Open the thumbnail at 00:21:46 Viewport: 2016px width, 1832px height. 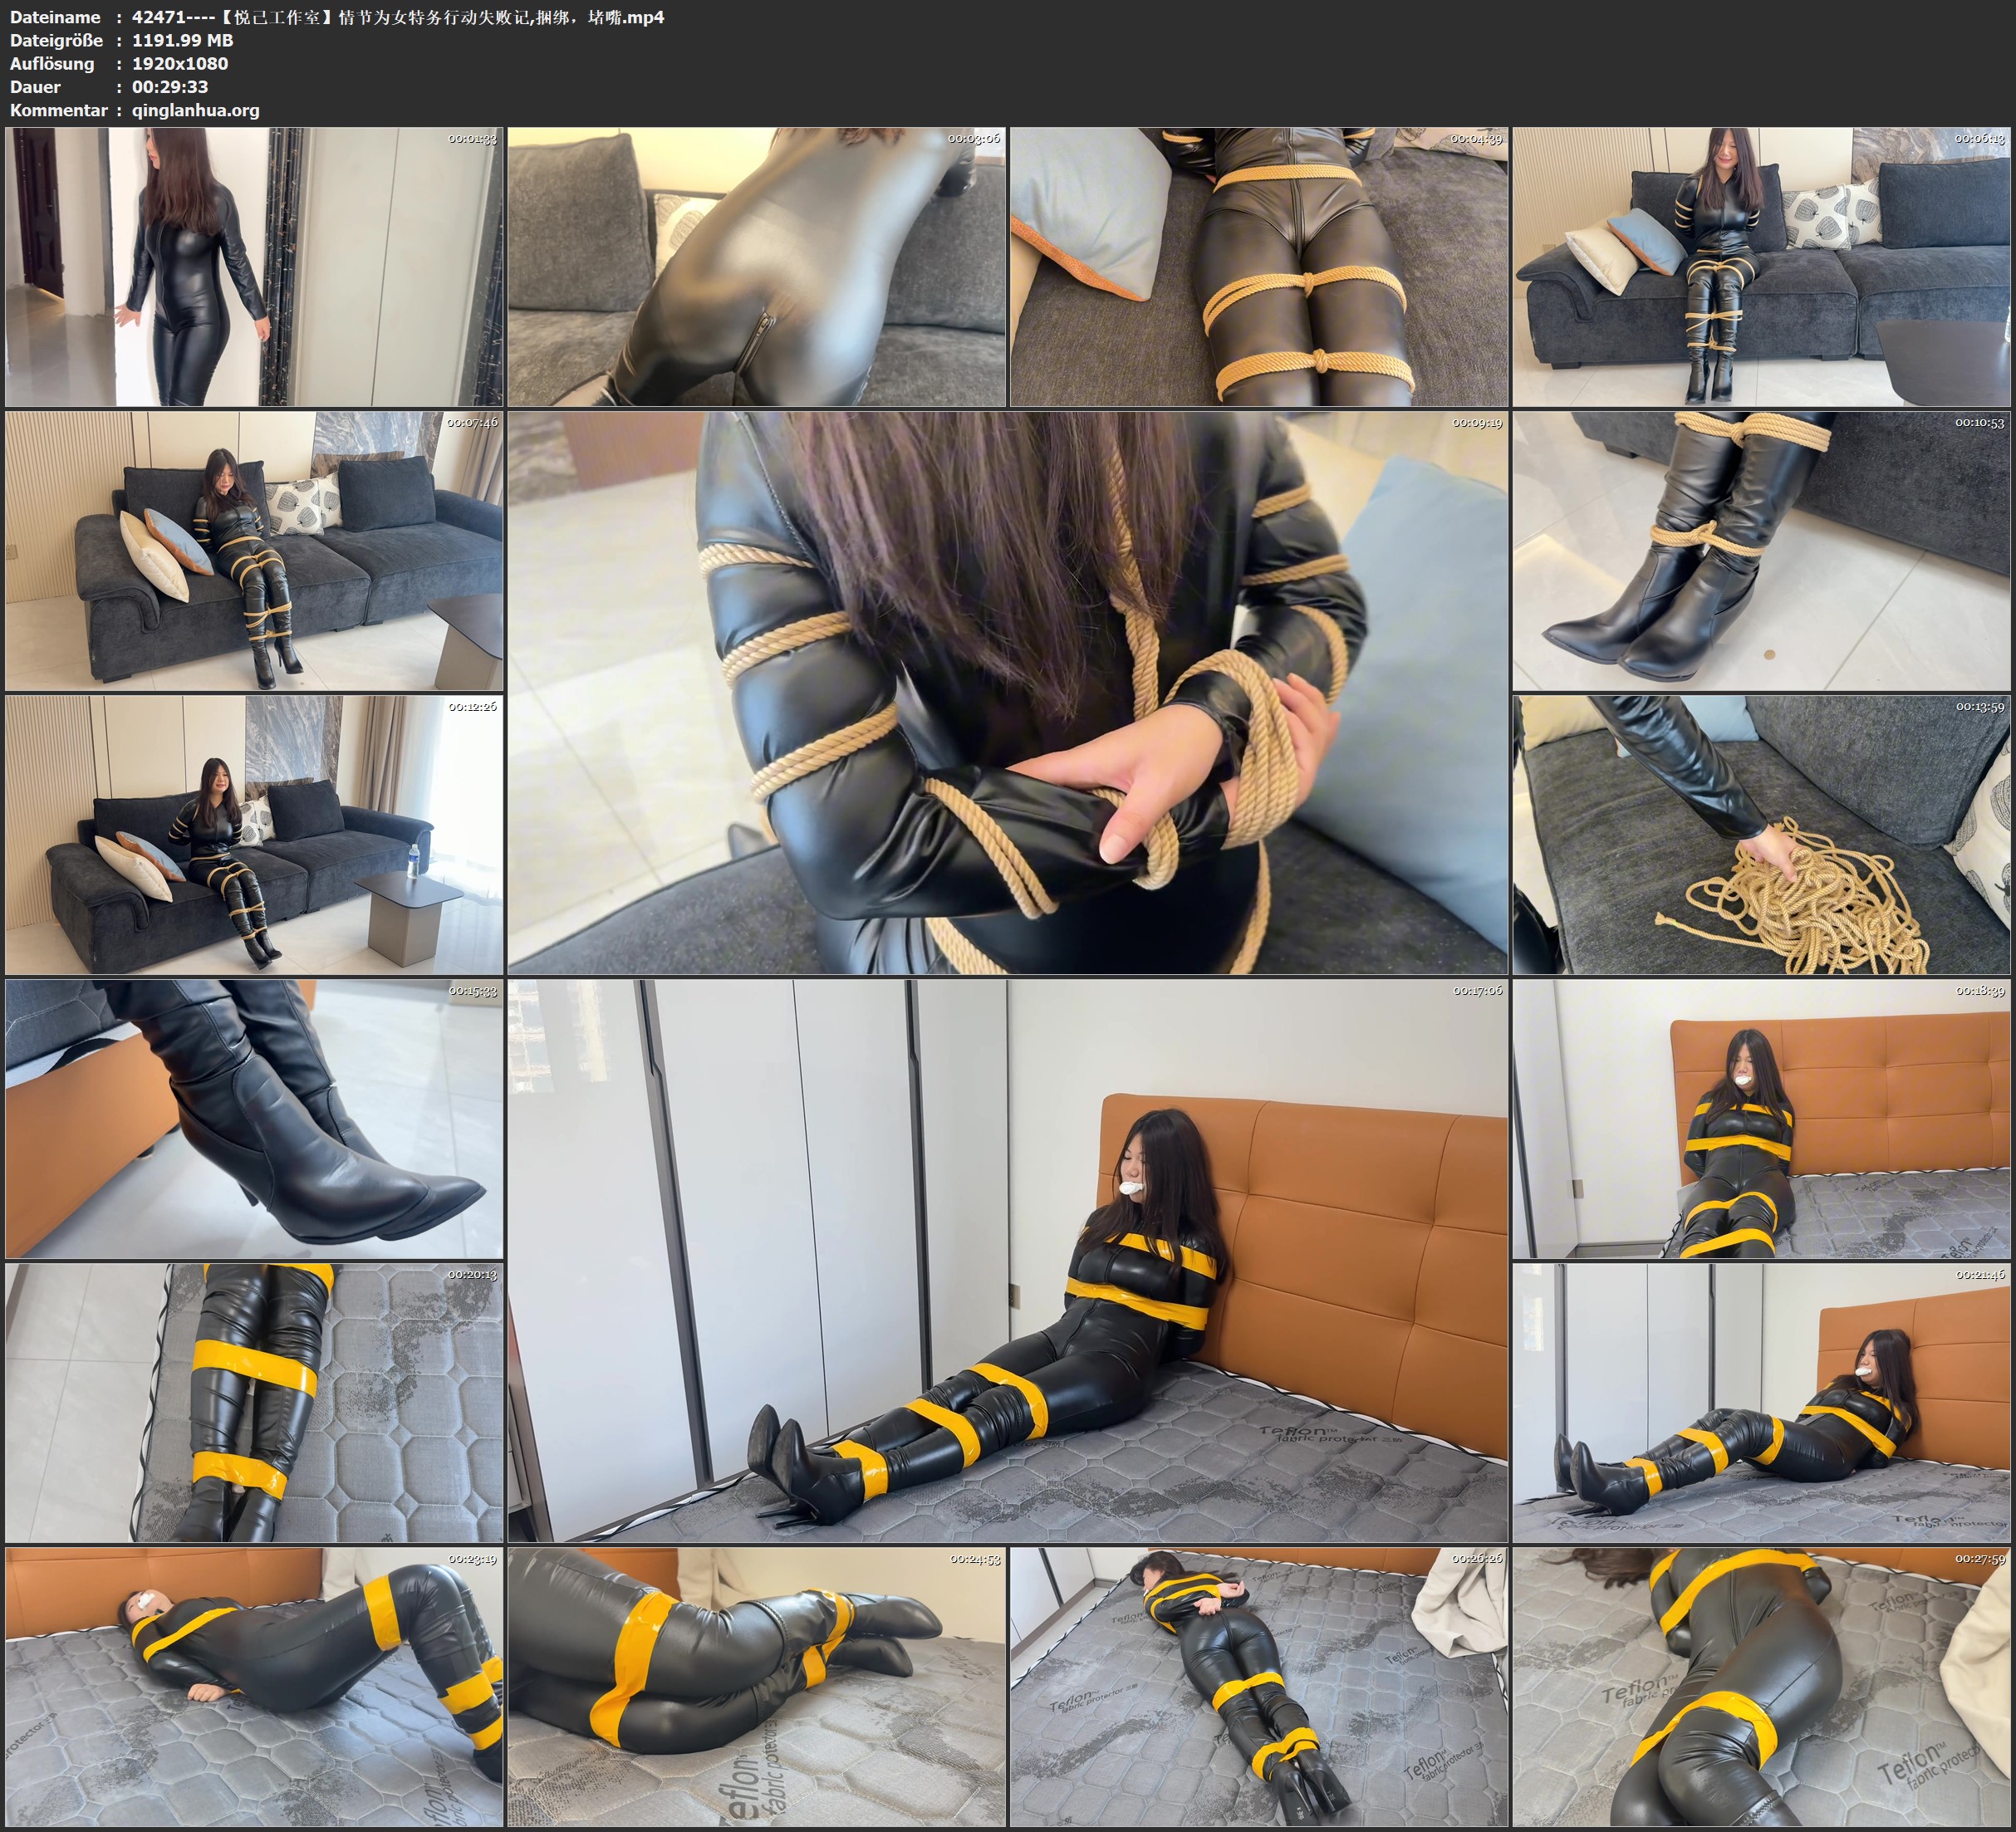(x=1760, y=1402)
